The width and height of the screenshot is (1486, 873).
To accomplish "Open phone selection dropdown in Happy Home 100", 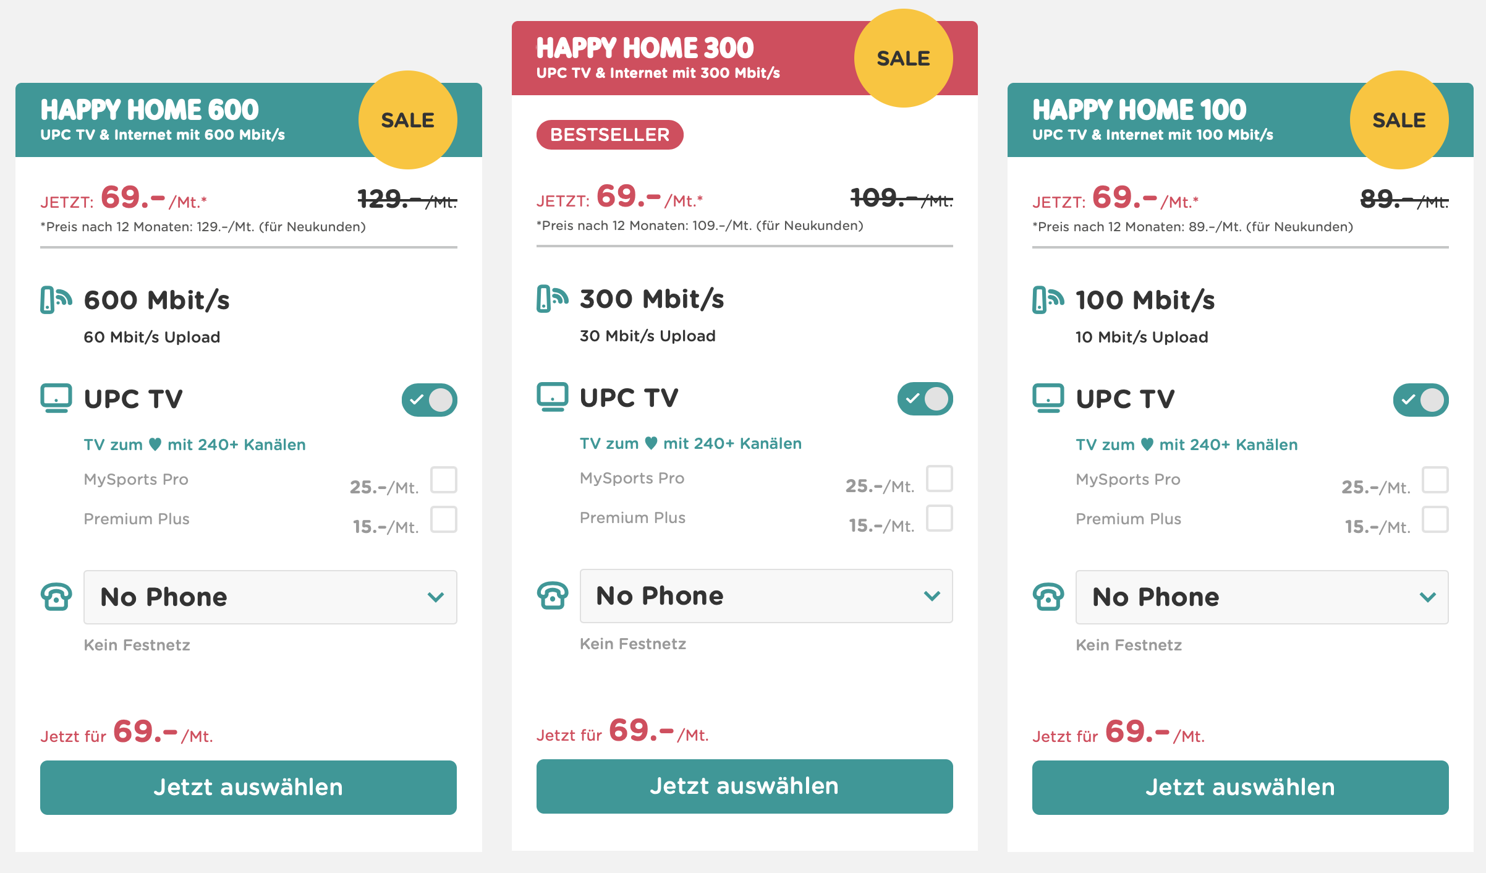I will tap(1262, 597).
